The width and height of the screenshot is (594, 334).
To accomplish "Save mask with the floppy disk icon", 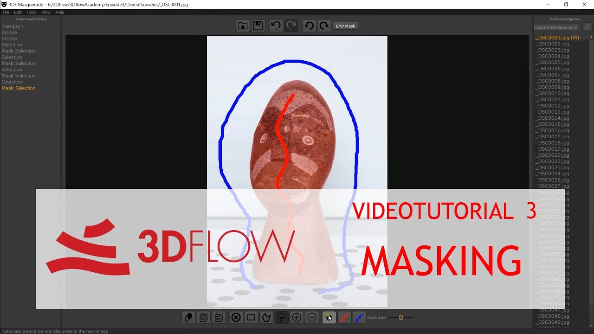I will [258, 26].
